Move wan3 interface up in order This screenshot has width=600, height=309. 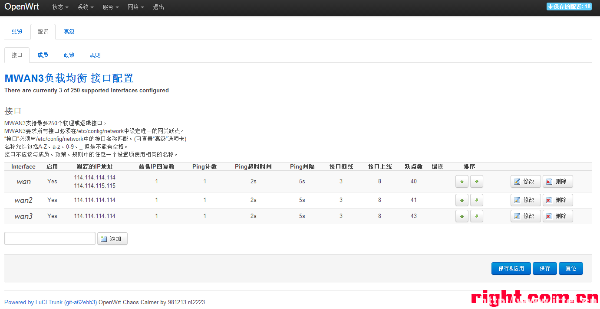pos(462,216)
